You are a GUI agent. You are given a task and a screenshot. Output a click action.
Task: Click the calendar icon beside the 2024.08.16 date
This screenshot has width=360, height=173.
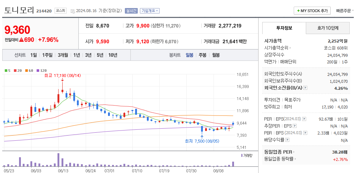pyautogui.click(x=73, y=11)
